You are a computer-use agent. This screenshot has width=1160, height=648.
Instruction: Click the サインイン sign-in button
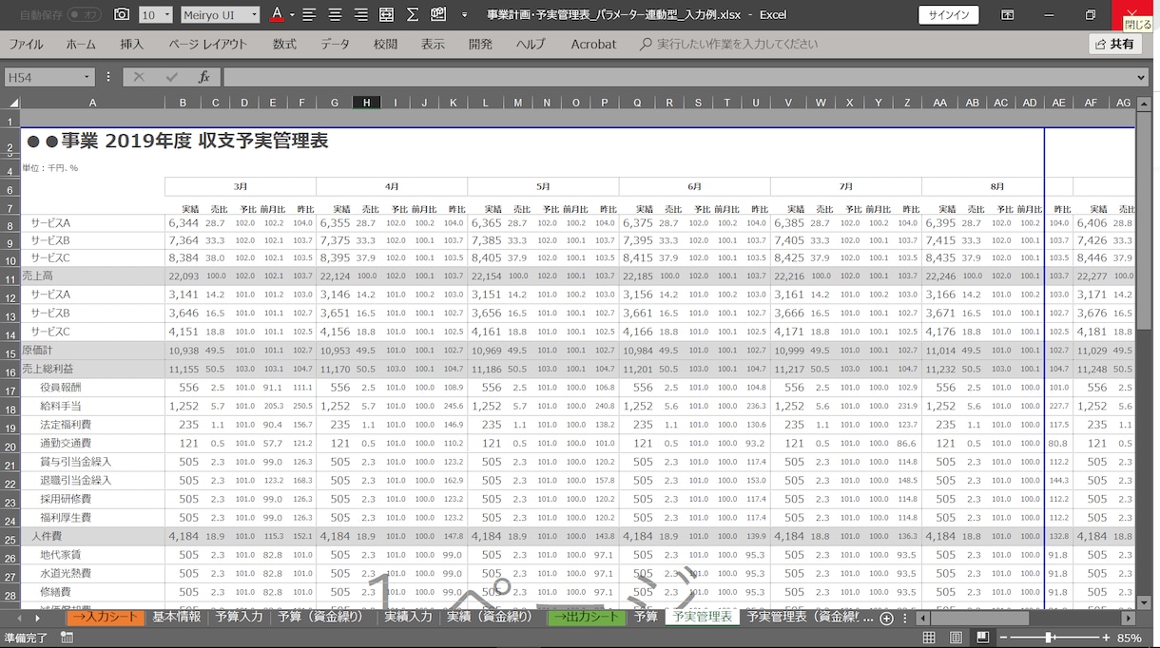click(948, 14)
